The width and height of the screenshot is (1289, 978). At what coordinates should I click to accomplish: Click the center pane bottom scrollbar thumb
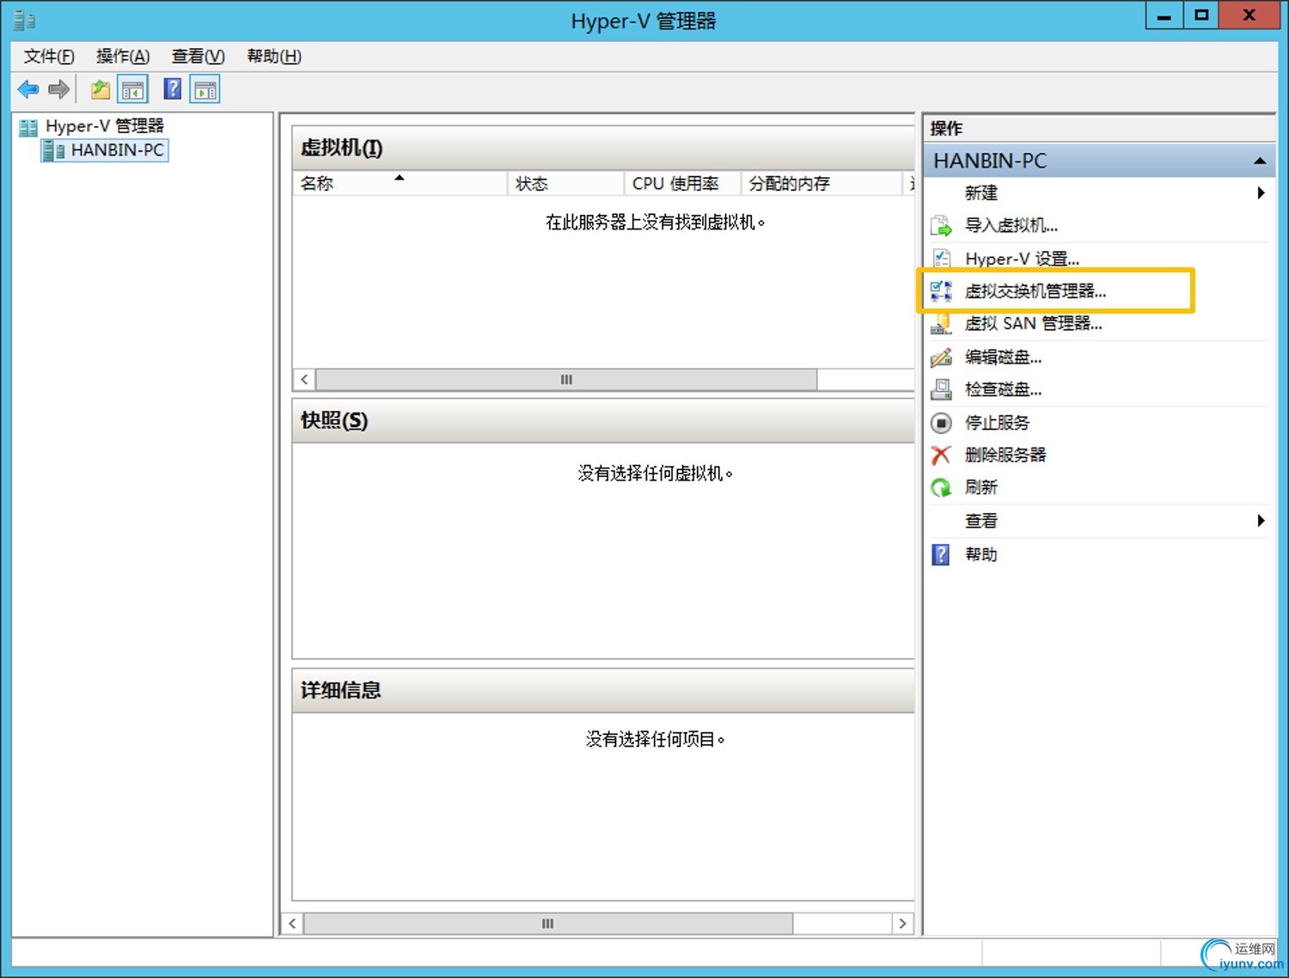(x=547, y=924)
